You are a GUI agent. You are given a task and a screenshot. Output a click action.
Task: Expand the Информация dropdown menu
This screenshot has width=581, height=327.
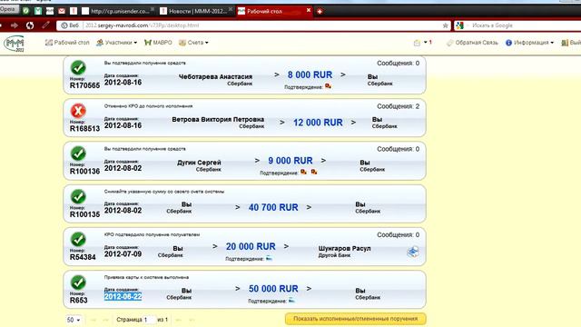(529, 43)
